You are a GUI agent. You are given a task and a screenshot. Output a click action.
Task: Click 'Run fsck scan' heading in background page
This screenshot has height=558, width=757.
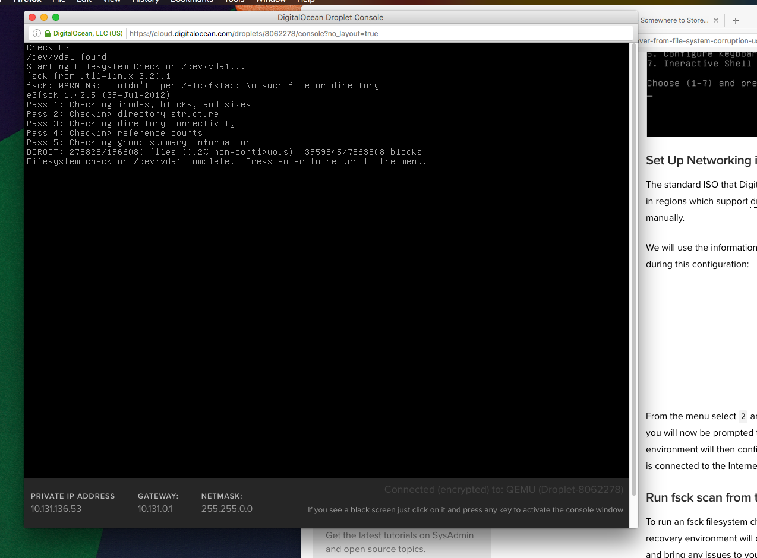click(701, 497)
